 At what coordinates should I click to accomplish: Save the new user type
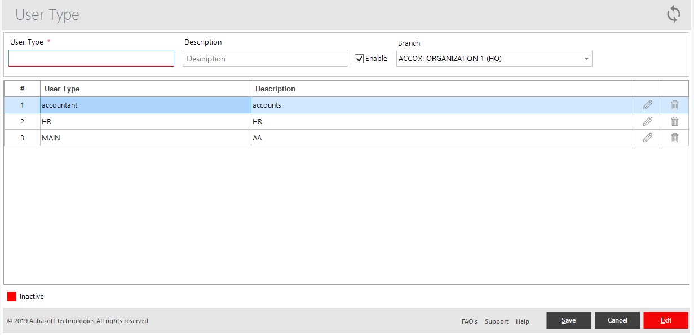[568, 320]
